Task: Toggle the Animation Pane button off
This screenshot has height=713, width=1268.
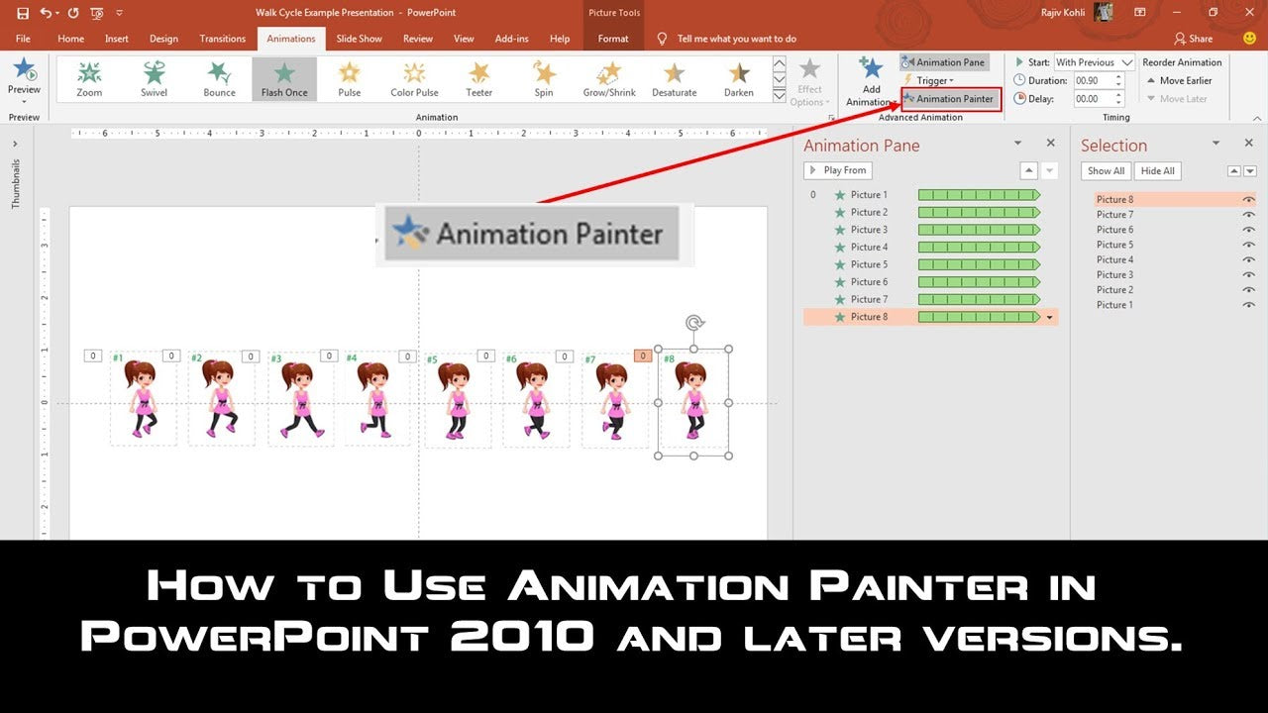Action: (x=944, y=61)
